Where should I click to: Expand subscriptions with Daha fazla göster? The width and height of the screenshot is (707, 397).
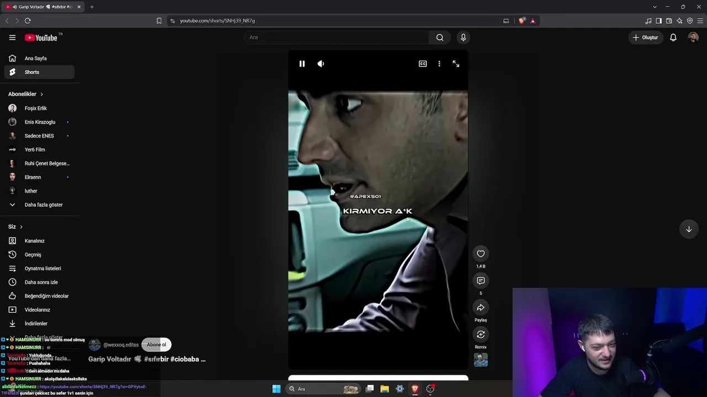[39, 205]
